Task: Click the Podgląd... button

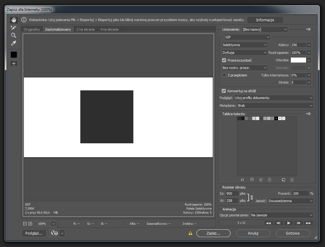Action: [34, 233]
